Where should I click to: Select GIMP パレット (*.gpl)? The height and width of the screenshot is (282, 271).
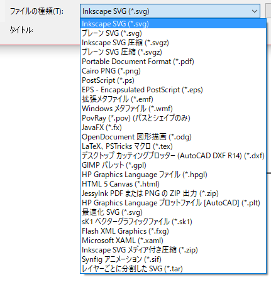(x=173, y=165)
